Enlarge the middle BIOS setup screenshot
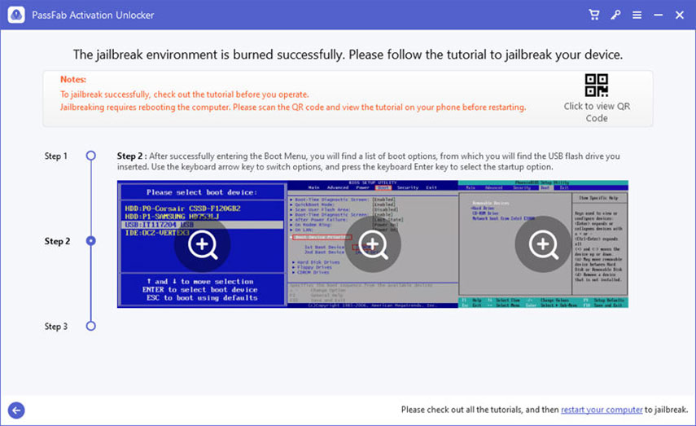This screenshot has width=696, height=426. click(372, 244)
